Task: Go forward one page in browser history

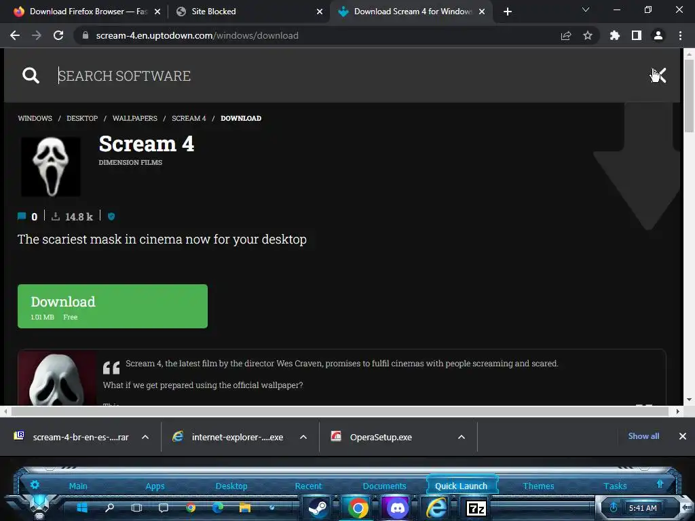Action: [37, 35]
